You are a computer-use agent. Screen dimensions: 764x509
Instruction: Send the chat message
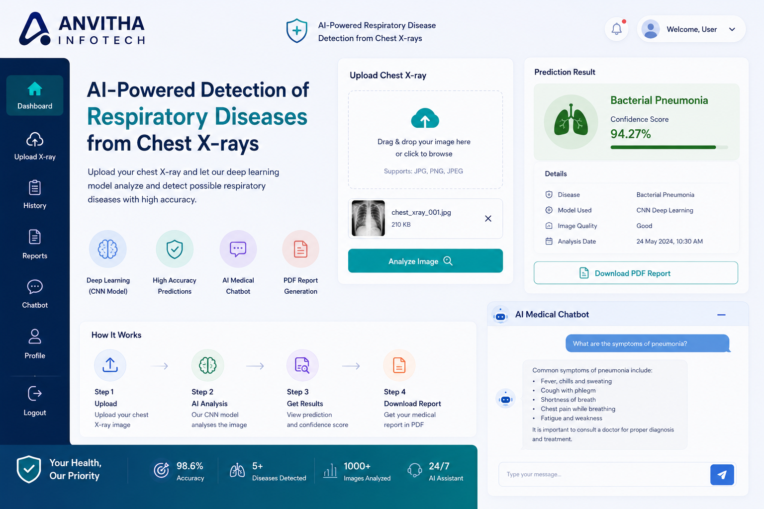[722, 475]
